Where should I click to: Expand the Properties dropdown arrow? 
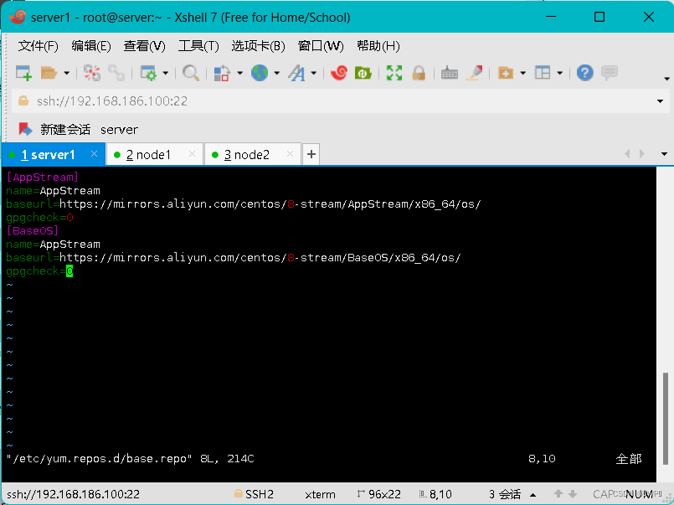(x=166, y=74)
